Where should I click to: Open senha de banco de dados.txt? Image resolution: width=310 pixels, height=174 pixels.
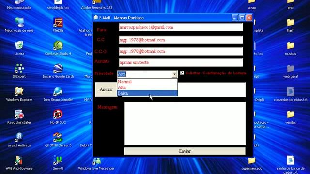point(291,164)
